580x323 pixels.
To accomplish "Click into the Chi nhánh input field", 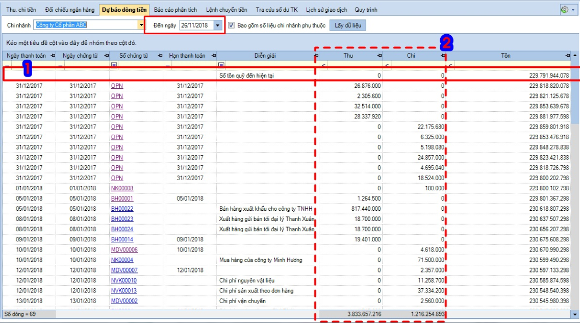I will (x=86, y=25).
